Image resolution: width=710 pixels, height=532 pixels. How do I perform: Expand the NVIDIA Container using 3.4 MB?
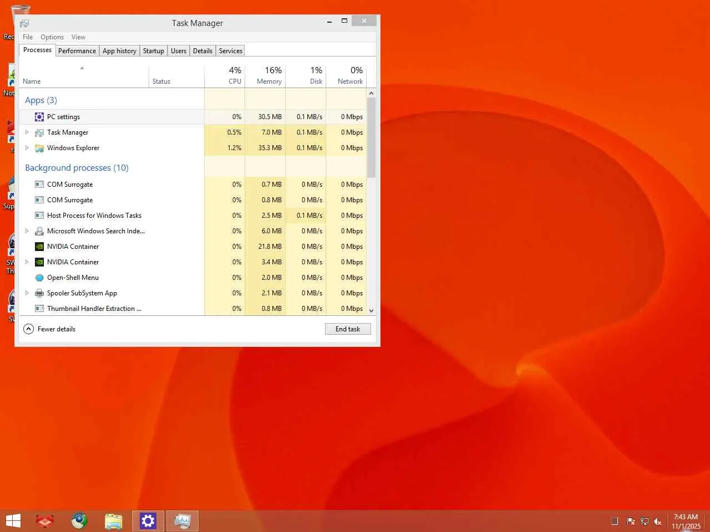tap(27, 262)
